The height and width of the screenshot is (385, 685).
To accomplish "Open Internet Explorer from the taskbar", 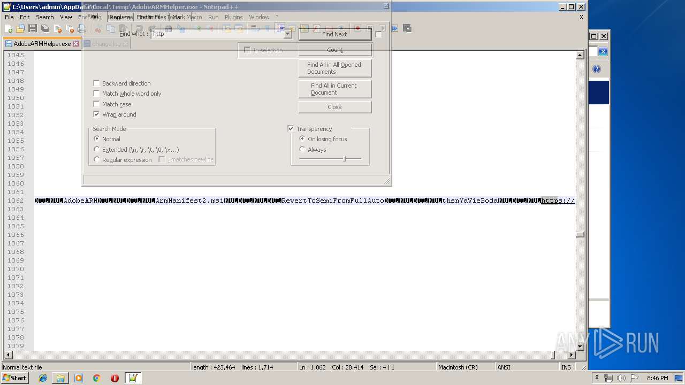I will [x=43, y=378].
